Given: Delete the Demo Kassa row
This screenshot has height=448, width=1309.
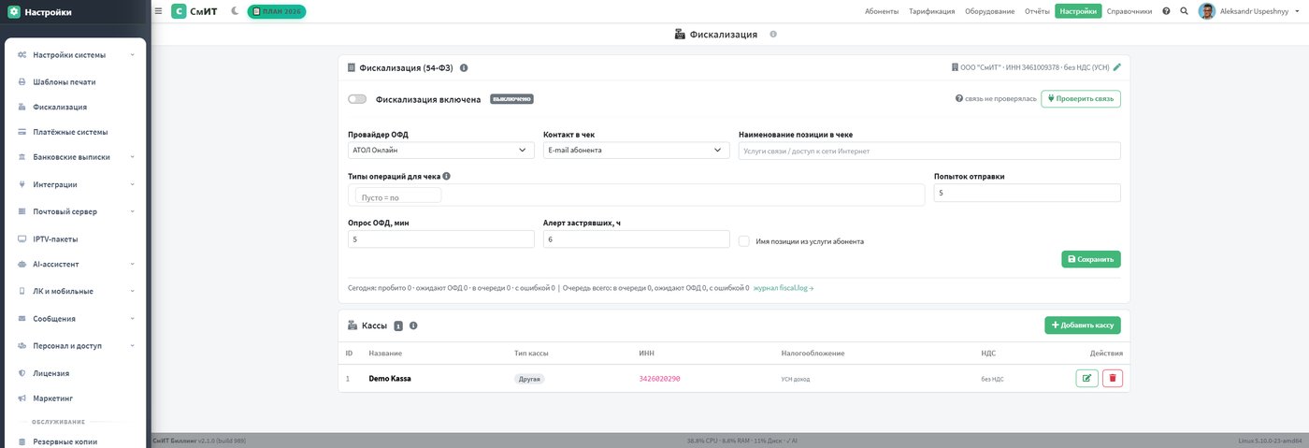Looking at the screenshot, I should tap(1113, 379).
